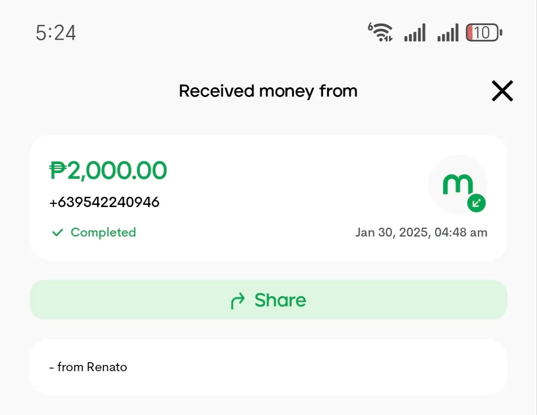
Task: Tap the Wi-Fi status icon
Action: [380, 33]
